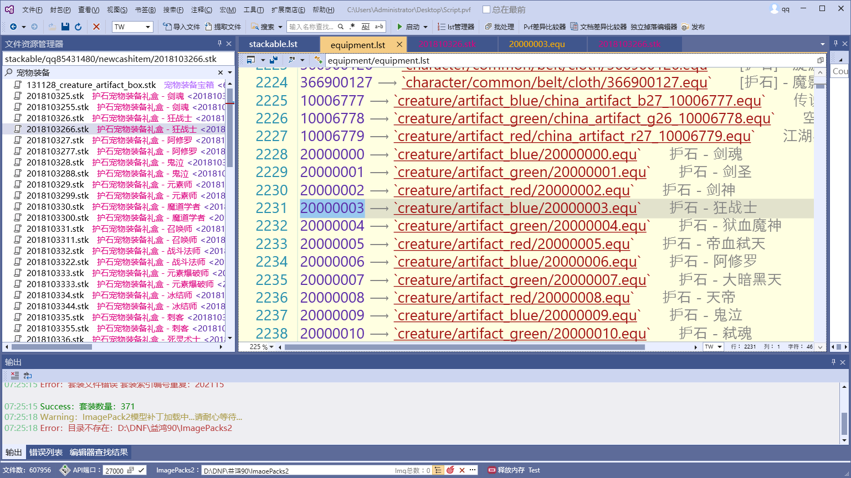Switch to the stackable.lst tab
The image size is (851, 478).
[273, 44]
